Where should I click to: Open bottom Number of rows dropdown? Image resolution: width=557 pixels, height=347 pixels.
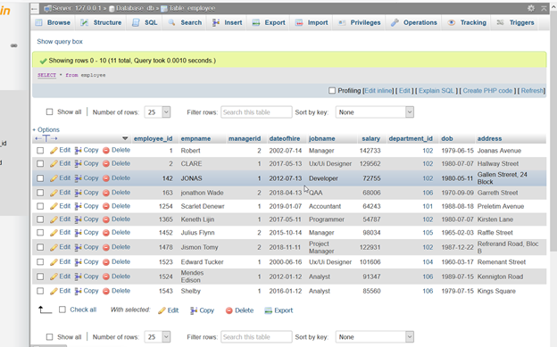[157, 336]
